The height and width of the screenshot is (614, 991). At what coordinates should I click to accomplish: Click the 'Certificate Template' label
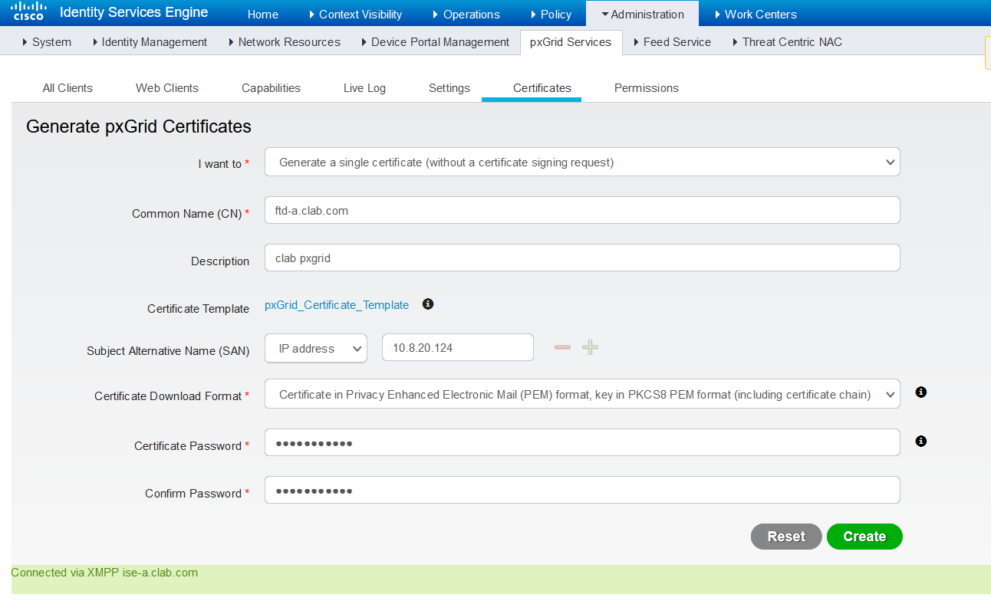(198, 309)
